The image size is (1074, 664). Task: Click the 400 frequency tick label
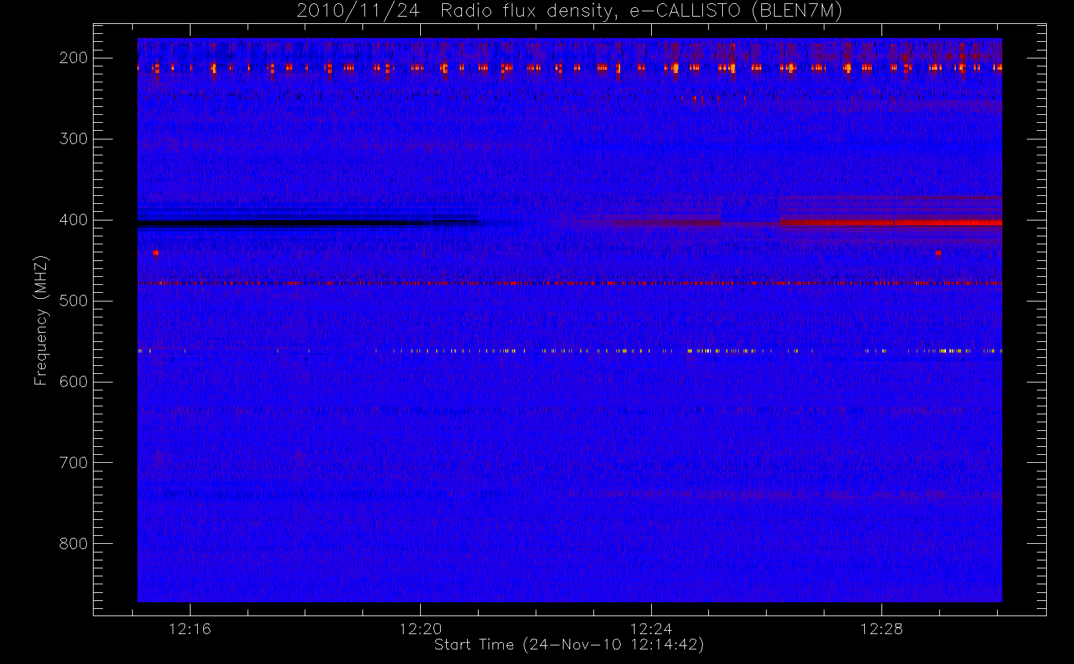(73, 220)
